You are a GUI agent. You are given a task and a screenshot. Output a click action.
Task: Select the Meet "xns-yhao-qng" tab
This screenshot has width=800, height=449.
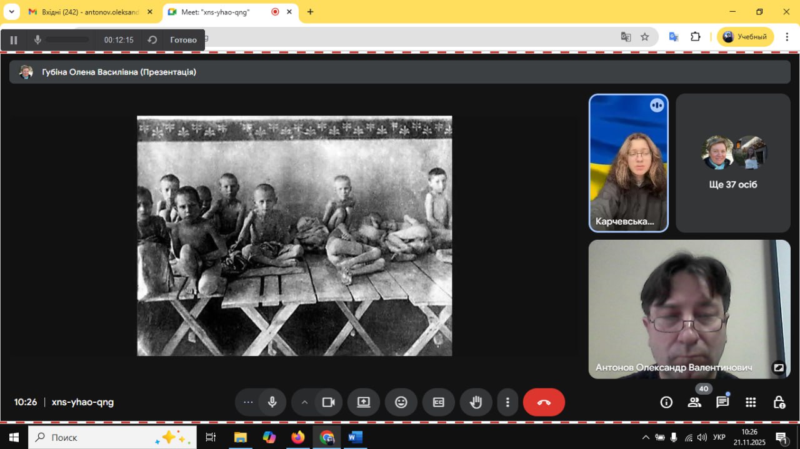pyautogui.click(x=216, y=12)
